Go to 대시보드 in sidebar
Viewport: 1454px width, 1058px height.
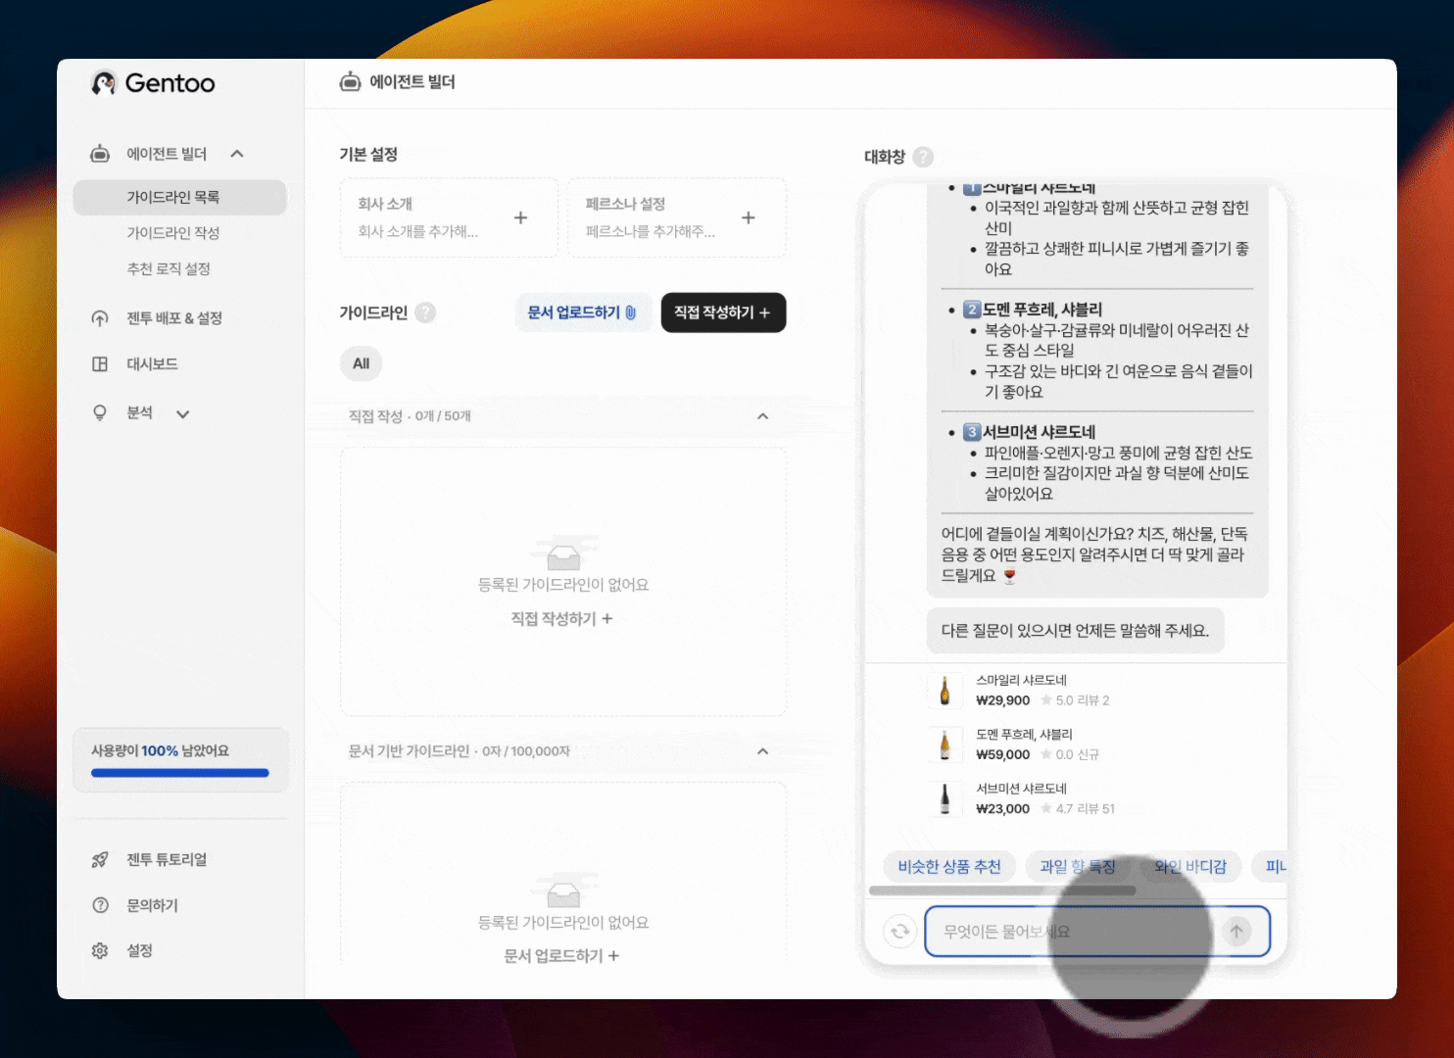tap(152, 363)
